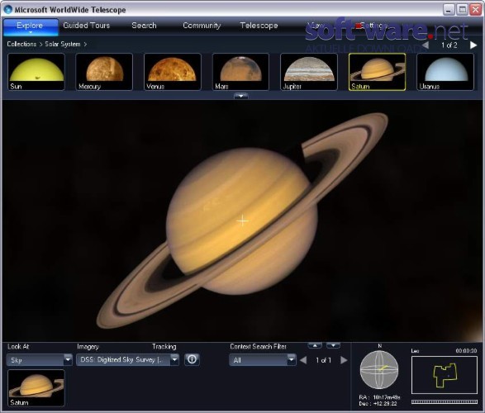Select the Mercury thumbnail

(x=104, y=72)
